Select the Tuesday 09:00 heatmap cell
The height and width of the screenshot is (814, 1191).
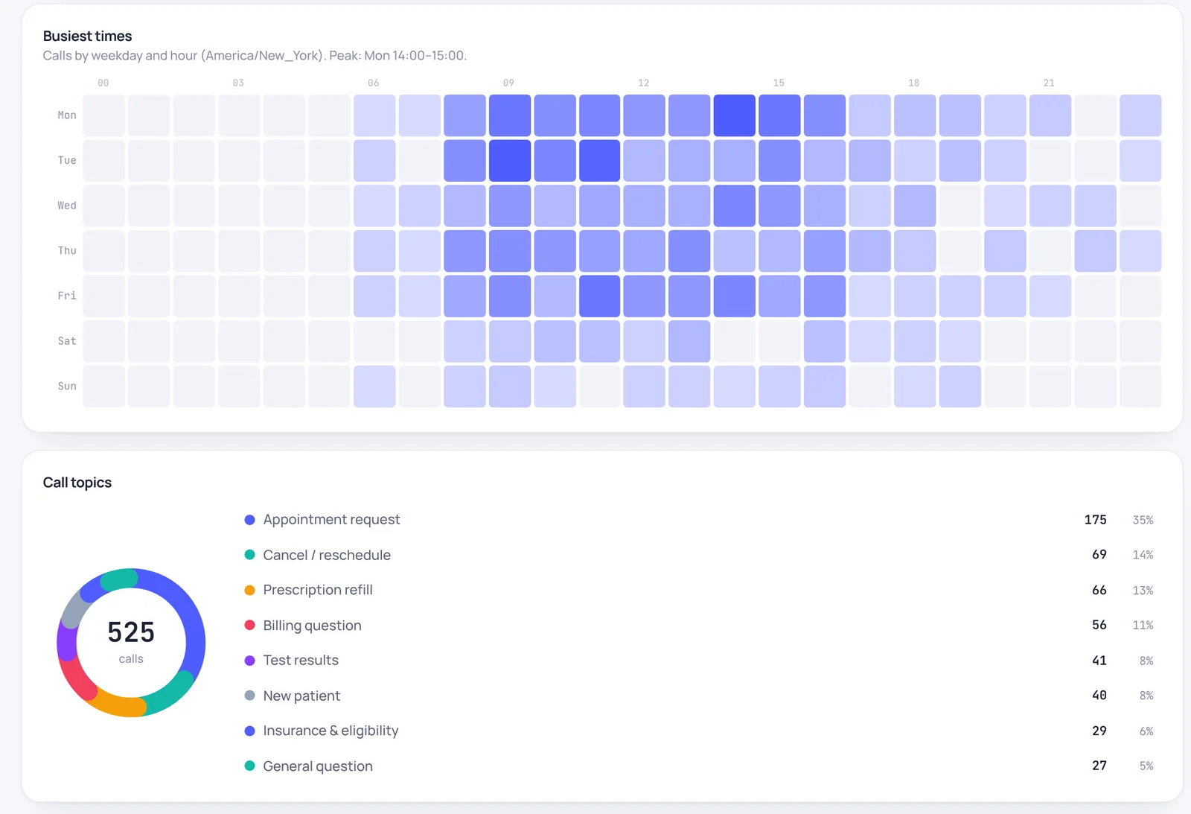tap(509, 161)
